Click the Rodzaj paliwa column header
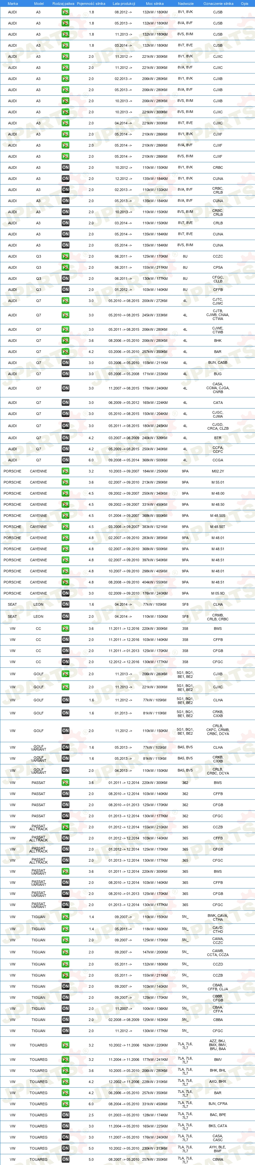This screenshot has height=1165, width=255. pyautogui.click(x=63, y=4)
